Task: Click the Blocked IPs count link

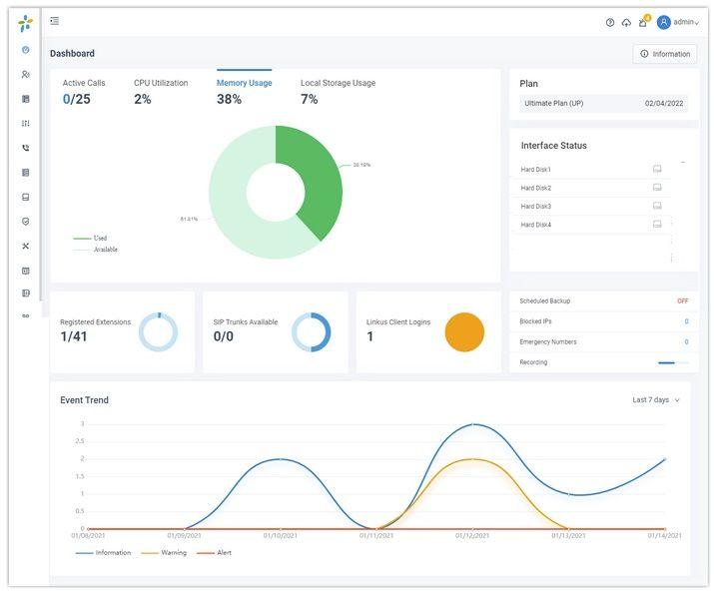Action: click(x=685, y=321)
